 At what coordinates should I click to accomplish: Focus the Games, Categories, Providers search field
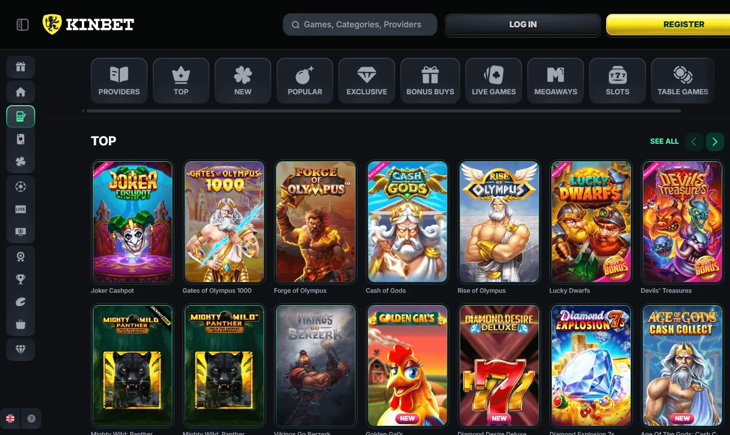pyautogui.click(x=360, y=25)
